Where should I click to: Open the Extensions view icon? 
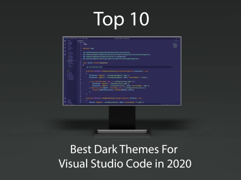coord(65,54)
